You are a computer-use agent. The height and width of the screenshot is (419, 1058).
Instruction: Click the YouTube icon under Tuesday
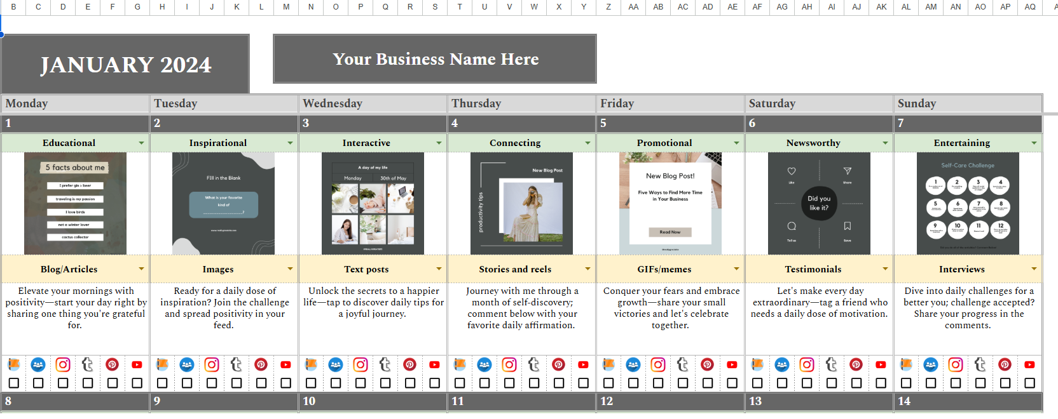[285, 364]
